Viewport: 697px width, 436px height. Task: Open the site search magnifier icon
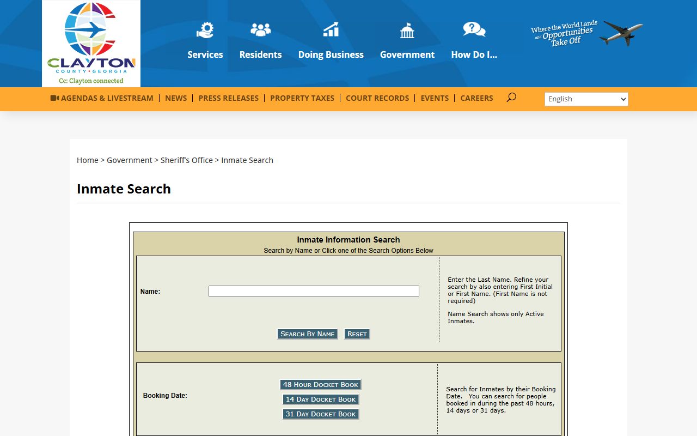(511, 98)
